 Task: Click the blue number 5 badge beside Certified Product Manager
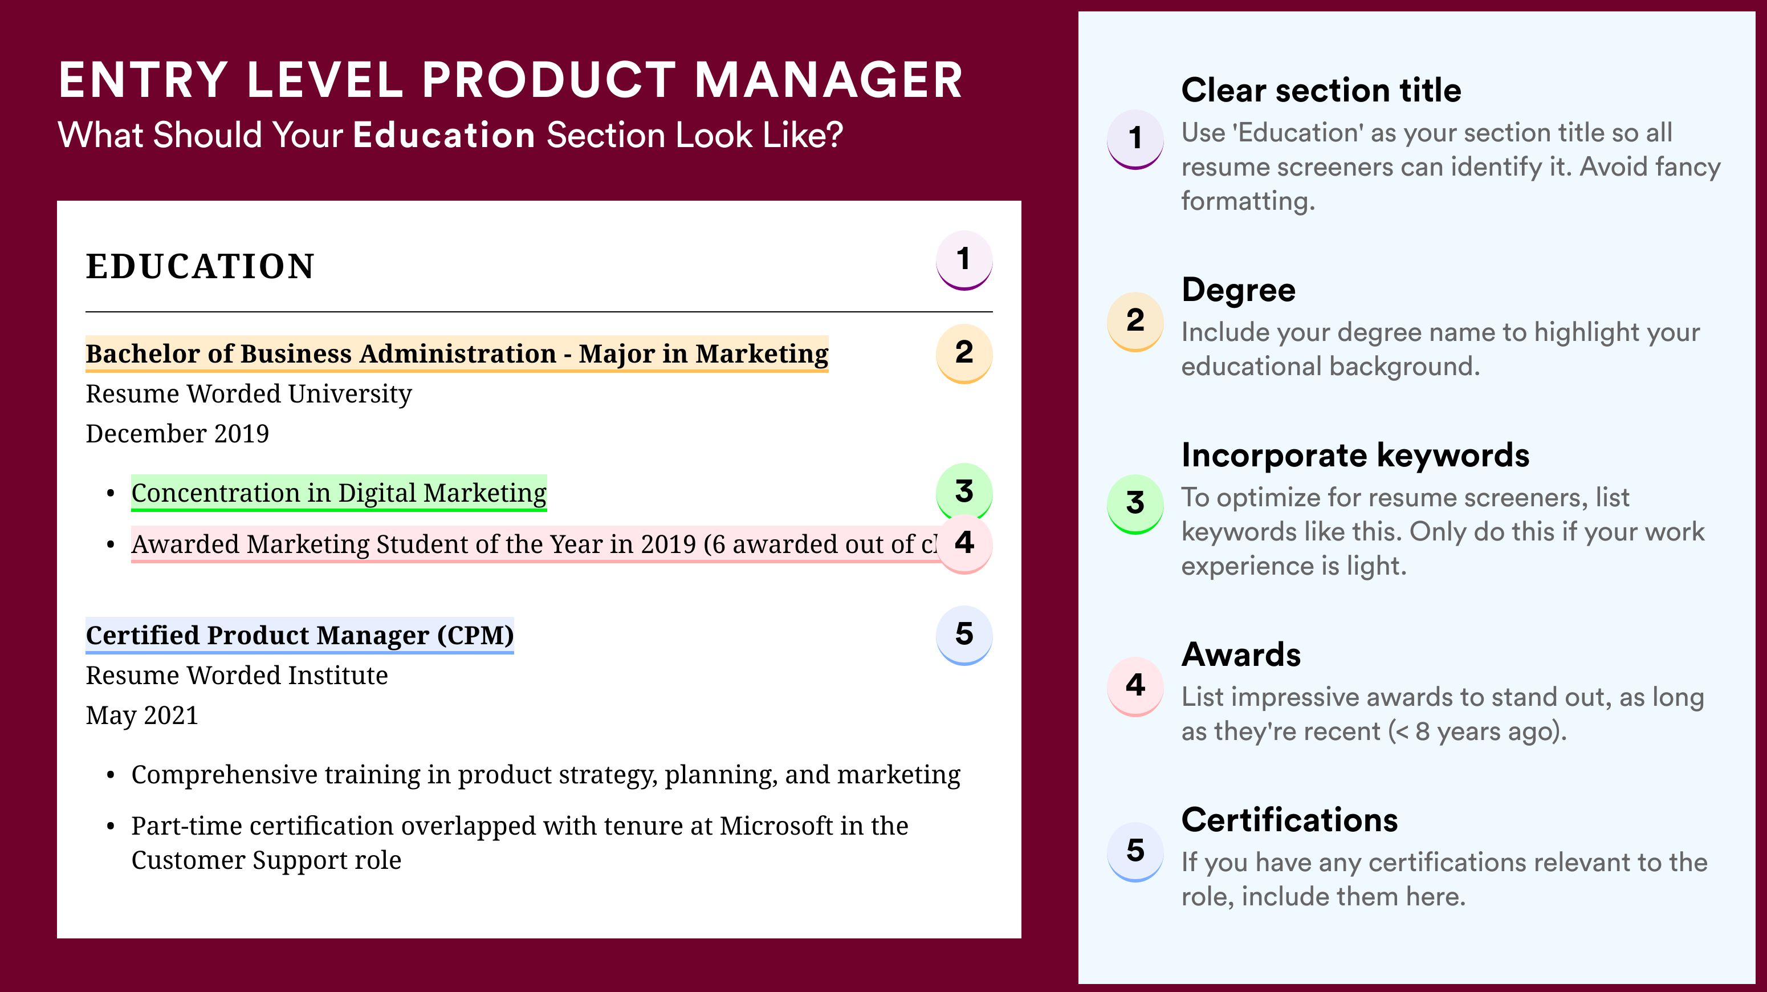point(964,635)
